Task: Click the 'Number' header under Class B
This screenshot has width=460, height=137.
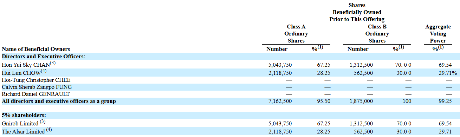Action: [x=358, y=49]
